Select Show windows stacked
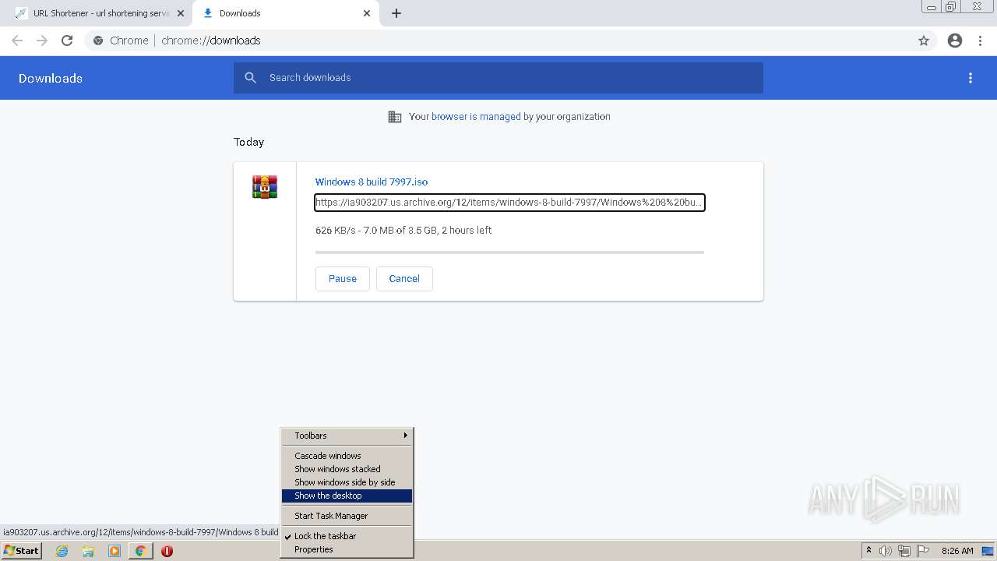Screen dimensions: 997x561 pos(347,469)
